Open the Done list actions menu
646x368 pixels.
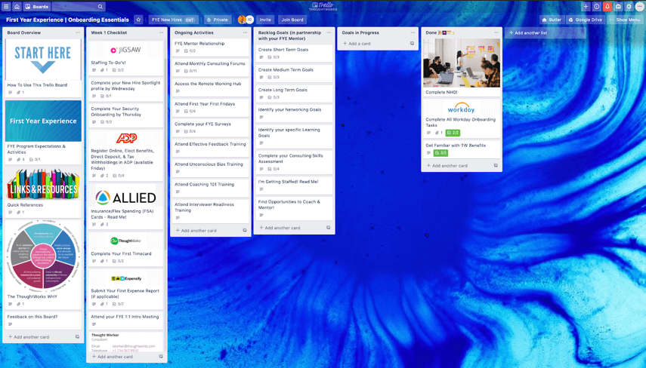496,33
